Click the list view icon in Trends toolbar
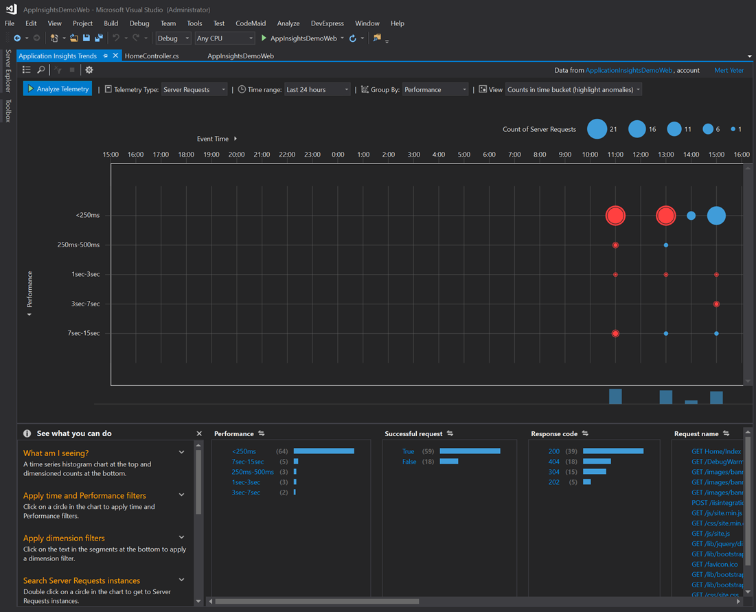Image resolution: width=756 pixels, height=612 pixels. tap(27, 70)
